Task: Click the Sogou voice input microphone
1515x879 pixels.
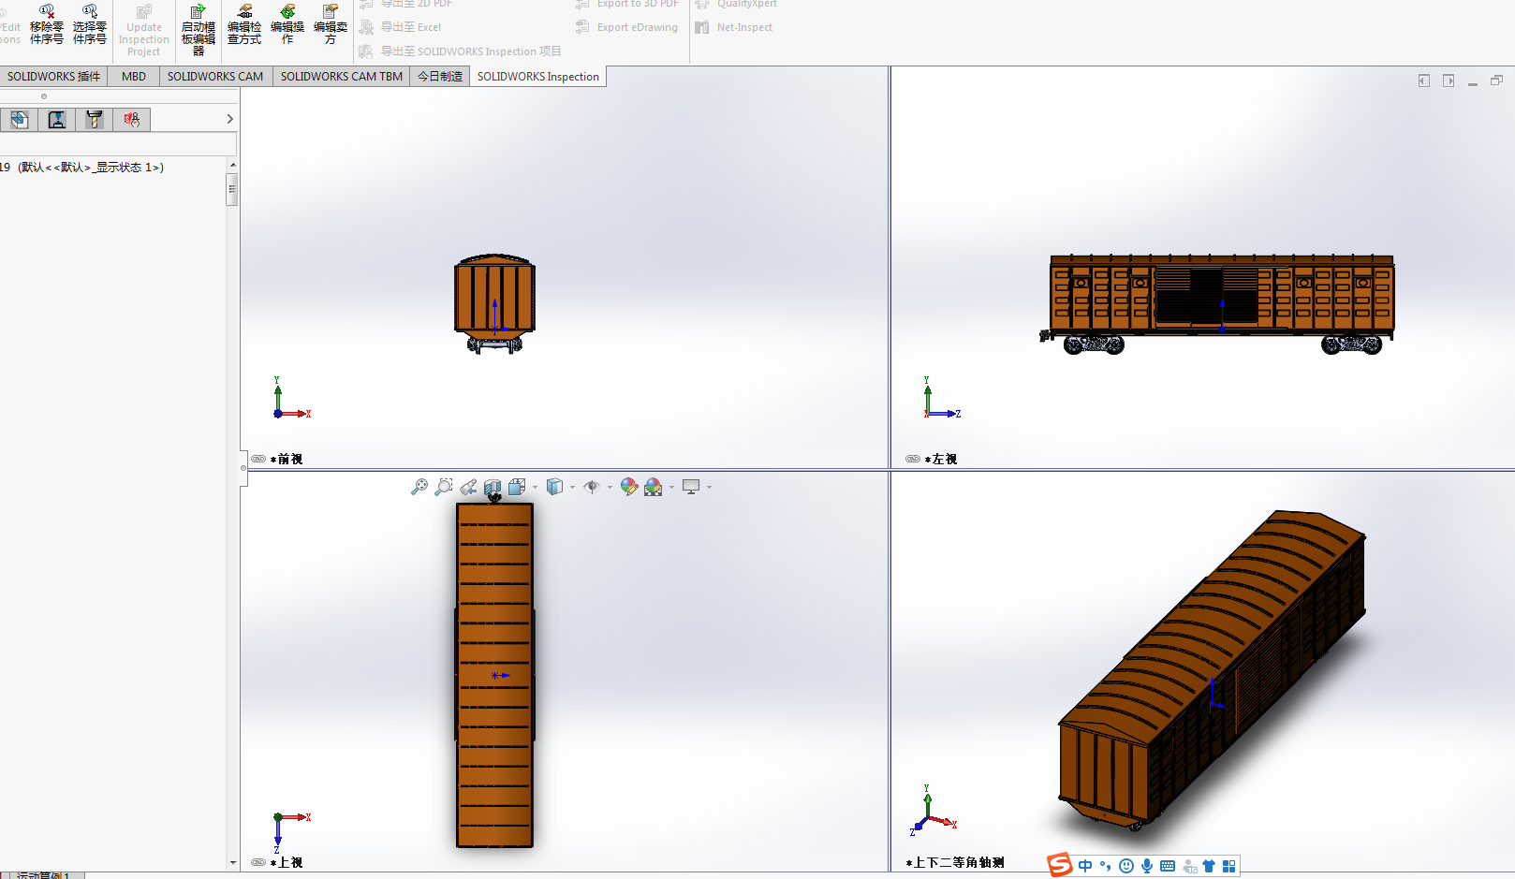Action: pyautogui.click(x=1147, y=866)
